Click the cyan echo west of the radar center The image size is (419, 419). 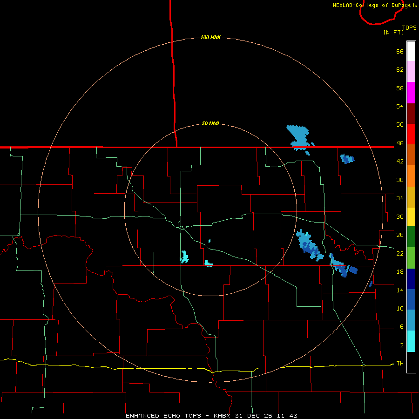point(184,257)
